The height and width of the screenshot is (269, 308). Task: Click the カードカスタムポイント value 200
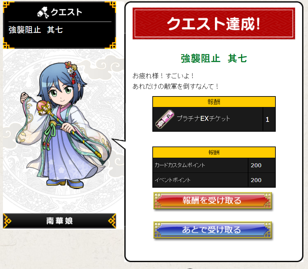(256, 165)
